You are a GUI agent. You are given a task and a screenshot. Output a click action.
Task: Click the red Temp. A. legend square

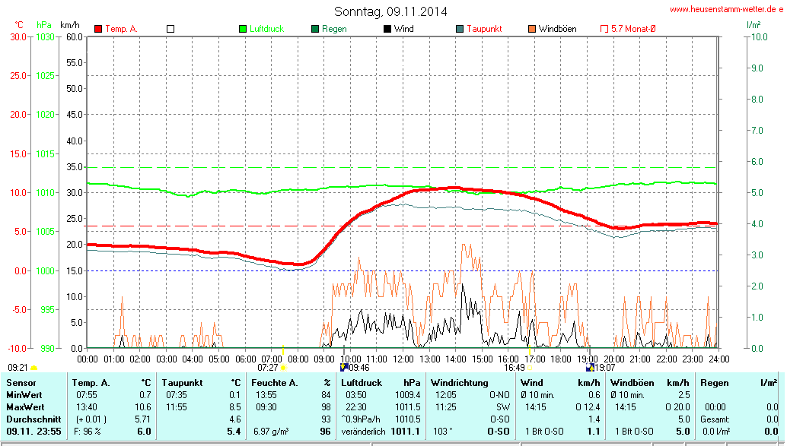coord(98,29)
